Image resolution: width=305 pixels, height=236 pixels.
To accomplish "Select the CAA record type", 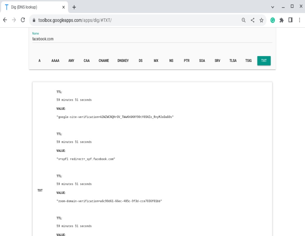I will (87, 61).
